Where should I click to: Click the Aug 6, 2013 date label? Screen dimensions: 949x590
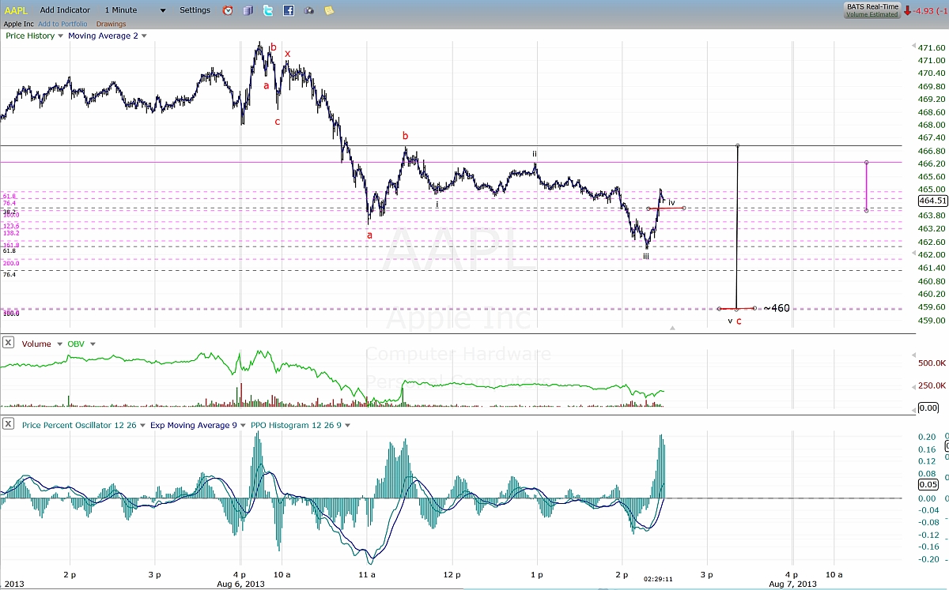click(240, 584)
